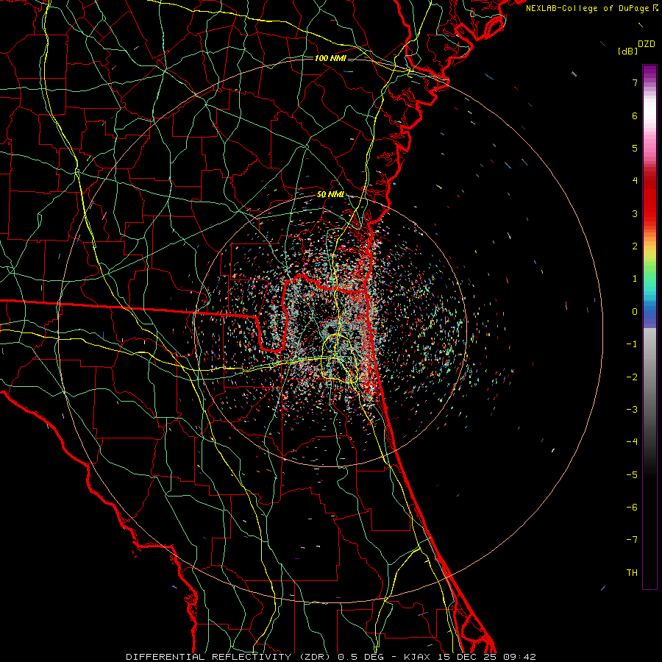Click the -7 value on the dB scale
Image resolution: width=662 pixels, height=662 pixels.
(x=632, y=540)
